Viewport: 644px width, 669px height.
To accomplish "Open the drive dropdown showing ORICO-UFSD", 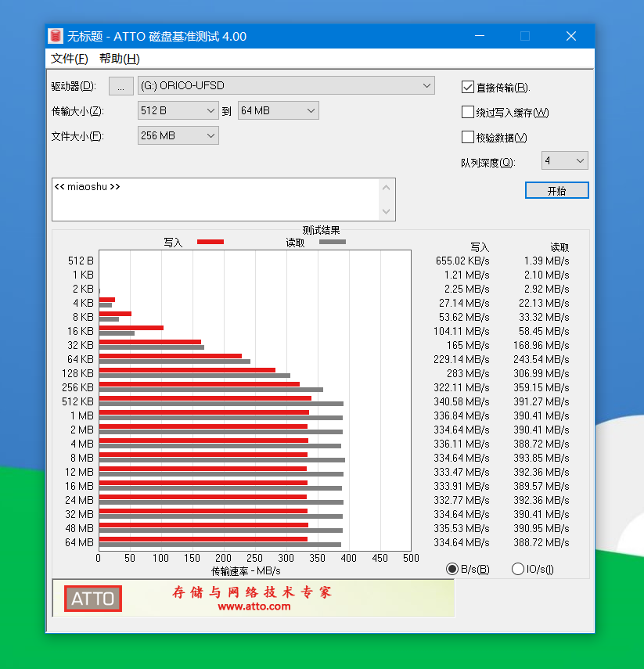I will (x=286, y=85).
